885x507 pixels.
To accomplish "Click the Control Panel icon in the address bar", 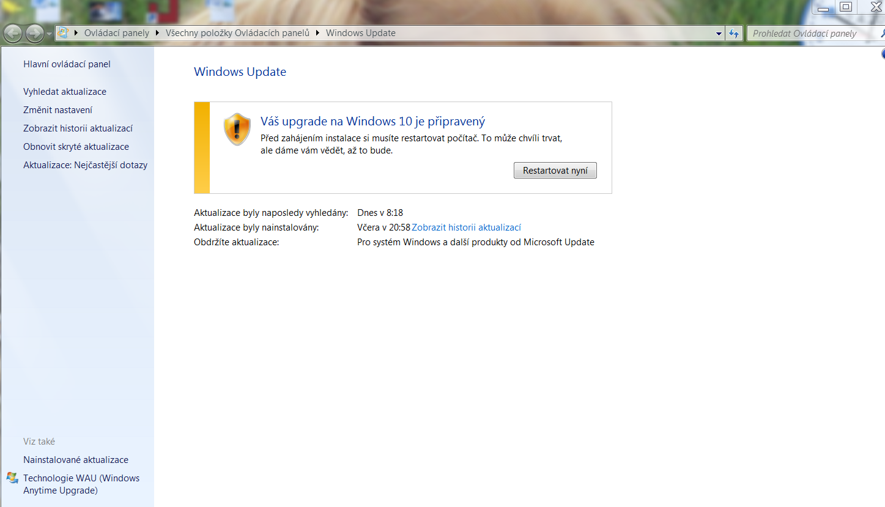I will [x=62, y=33].
